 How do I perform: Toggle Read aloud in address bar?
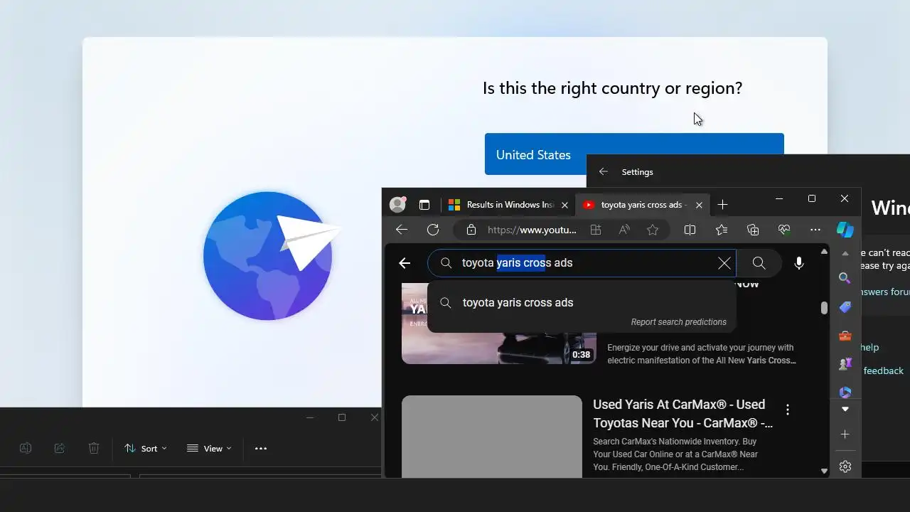click(624, 230)
